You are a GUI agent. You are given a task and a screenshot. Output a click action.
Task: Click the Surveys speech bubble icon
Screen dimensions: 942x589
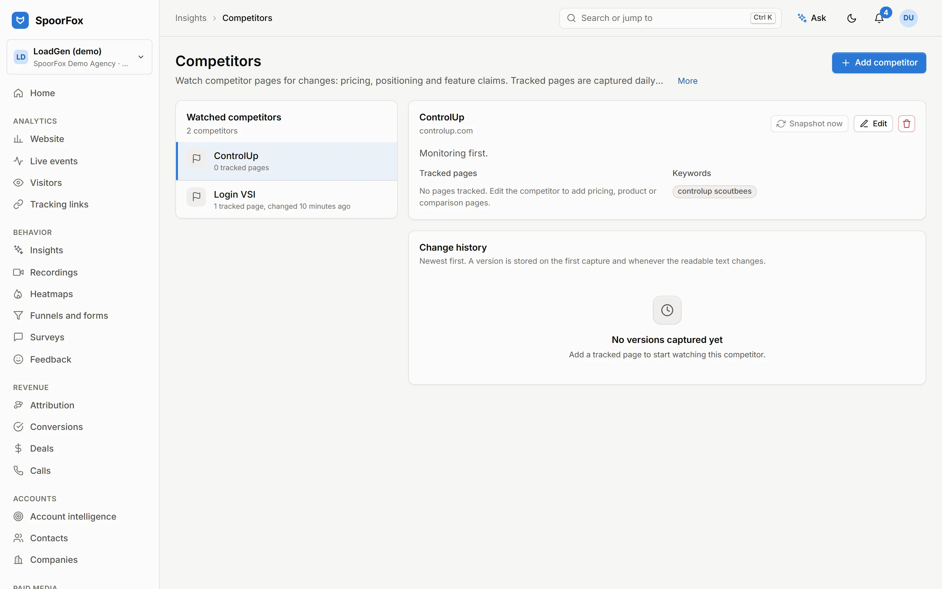(18, 337)
